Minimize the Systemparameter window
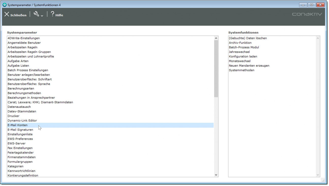 click(x=303, y=5)
